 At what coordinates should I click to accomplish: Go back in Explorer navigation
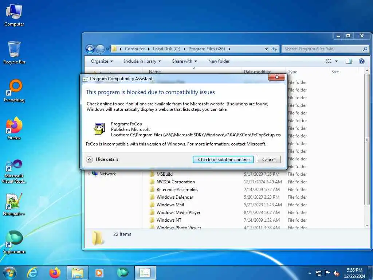pyautogui.click(x=90, y=49)
